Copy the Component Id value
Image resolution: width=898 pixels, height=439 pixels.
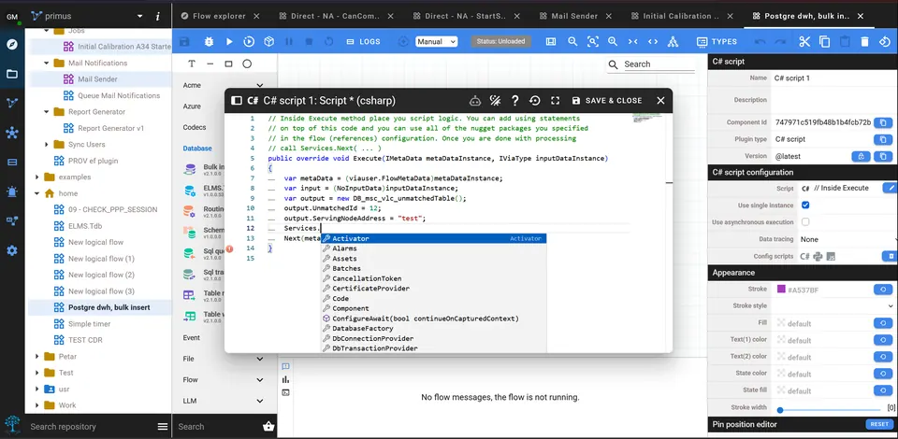tap(883, 122)
